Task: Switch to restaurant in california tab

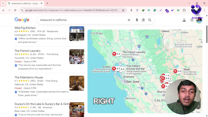Action: (x=25, y=3)
